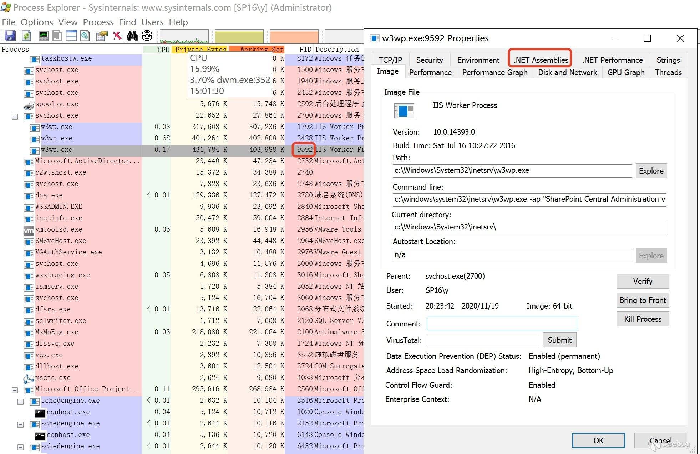Image resolution: width=700 pixels, height=454 pixels.
Task: Select the dns.exe process row
Action: point(49,195)
